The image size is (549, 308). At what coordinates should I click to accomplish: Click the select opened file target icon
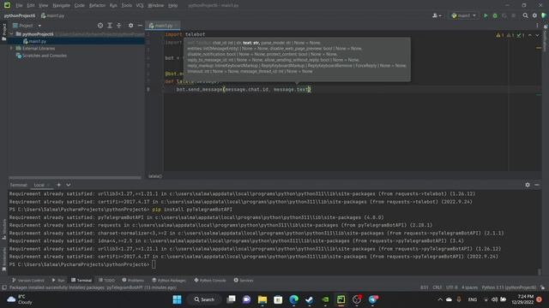(x=100, y=26)
